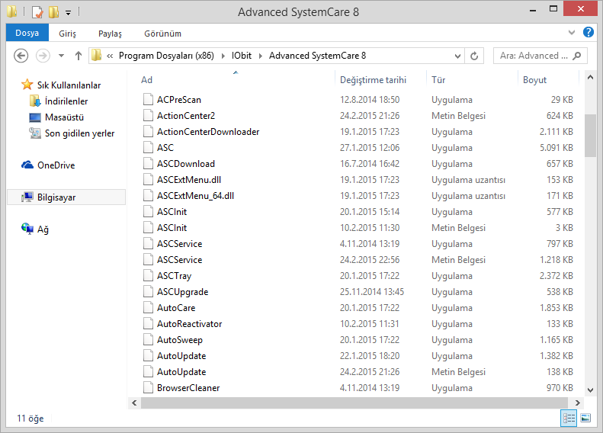Go up one folder level
This screenshot has height=433, width=603.
78,56
